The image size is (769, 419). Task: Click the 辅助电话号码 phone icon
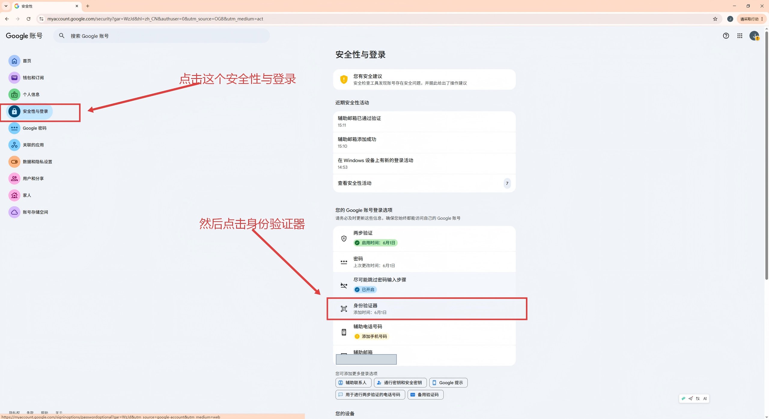[344, 332]
